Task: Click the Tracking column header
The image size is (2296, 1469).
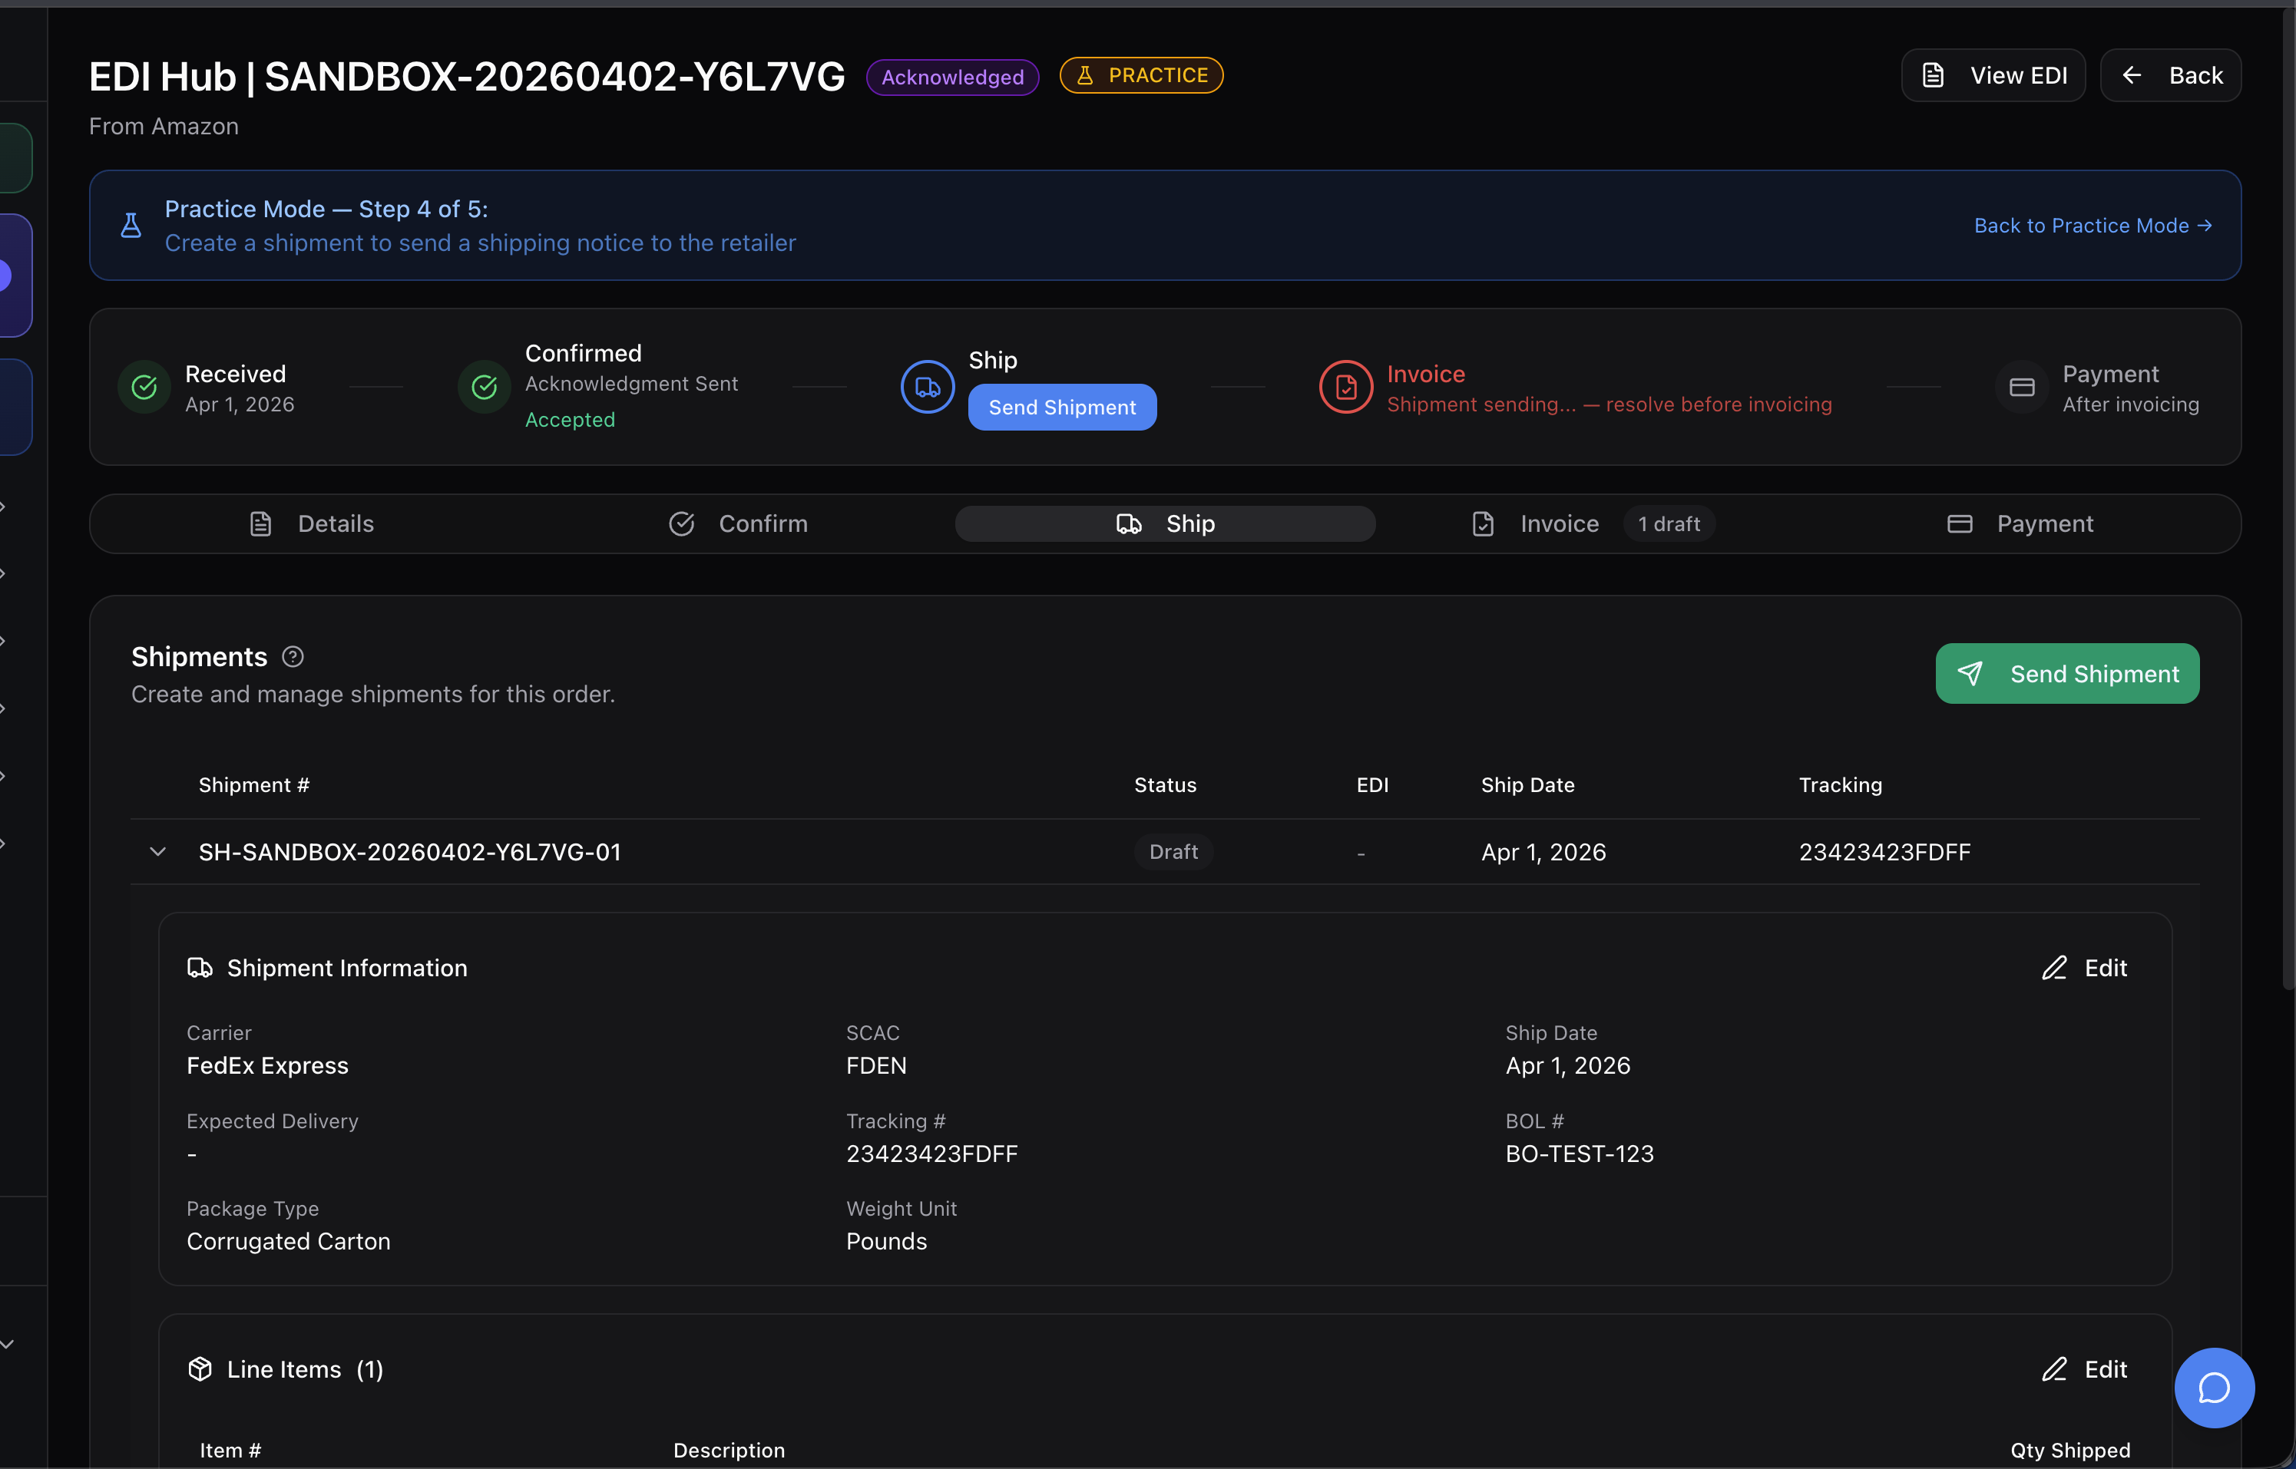Action: (1840, 785)
